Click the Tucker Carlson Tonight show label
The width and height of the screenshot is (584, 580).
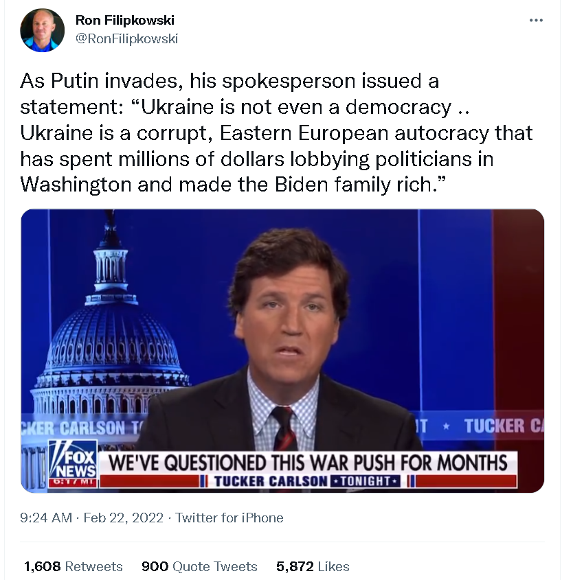[306, 480]
